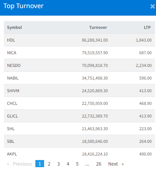The width and height of the screenshot is (156, 173).
Task: Click LTP value 468.90
Action: [x=145, y=104]
